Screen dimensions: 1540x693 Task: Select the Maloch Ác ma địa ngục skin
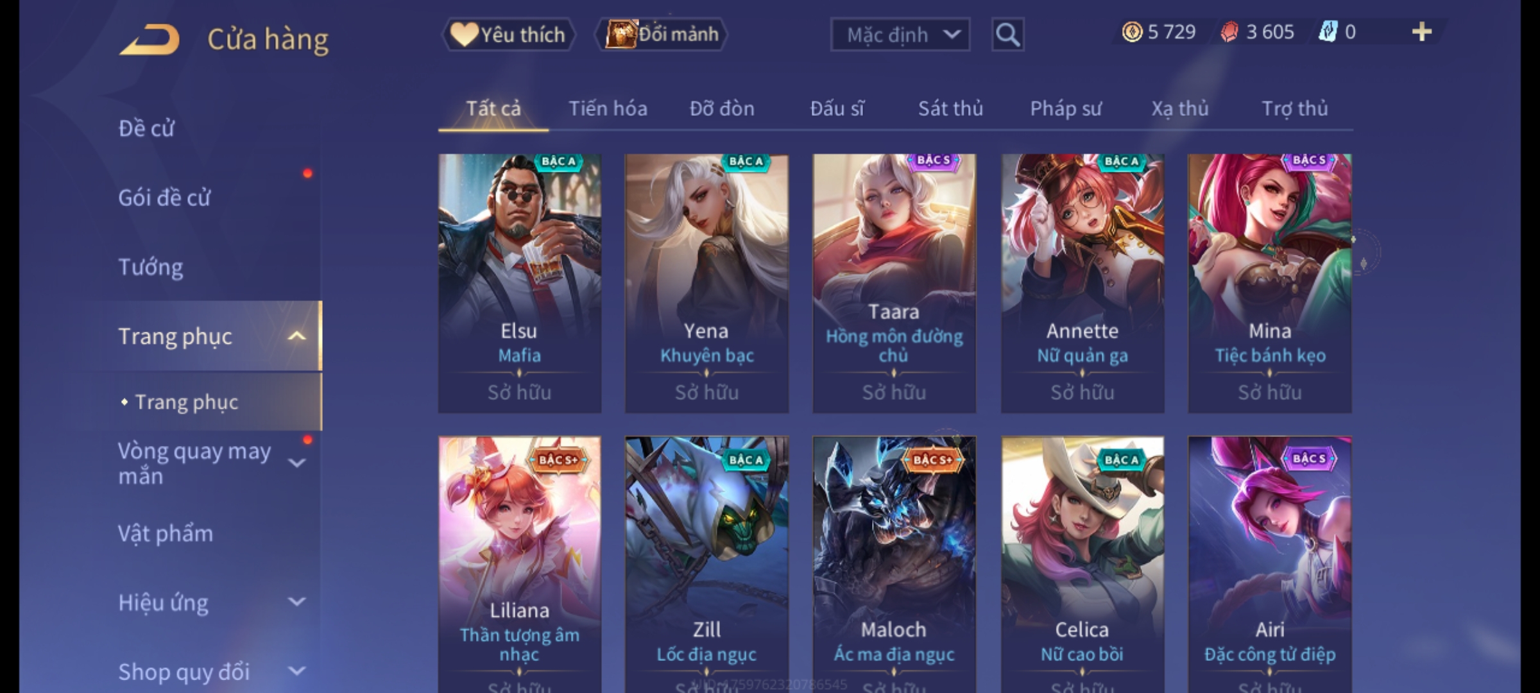point(894,565)
